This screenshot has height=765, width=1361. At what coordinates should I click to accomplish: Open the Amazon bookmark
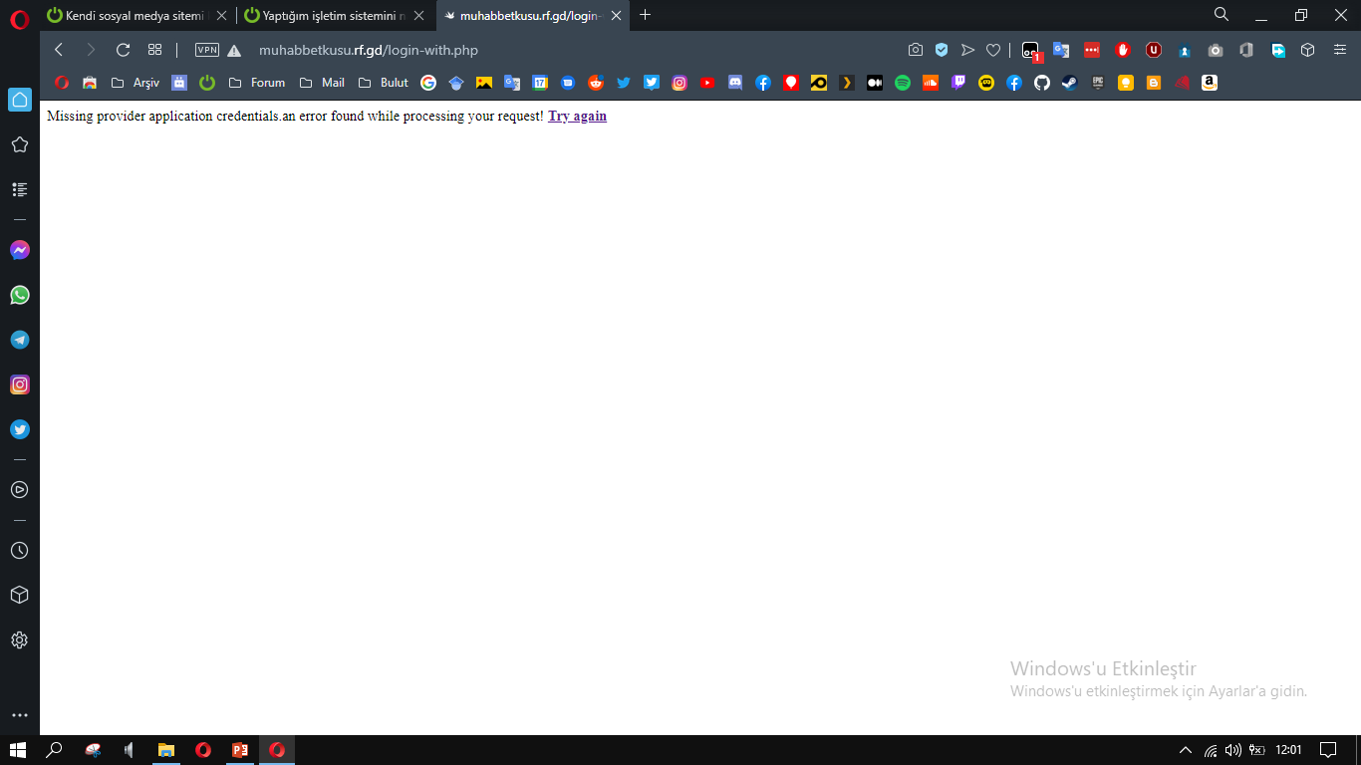point(1210,83)
